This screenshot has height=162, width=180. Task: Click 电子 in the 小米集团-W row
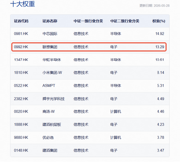(114, 73)
